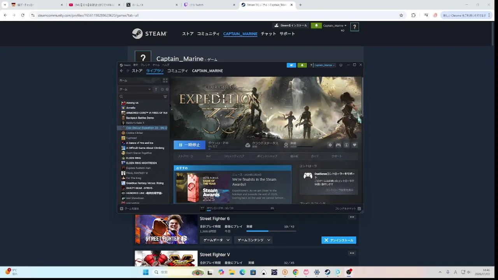Open Street Fighter 6 three-dot options

[352, 217]
